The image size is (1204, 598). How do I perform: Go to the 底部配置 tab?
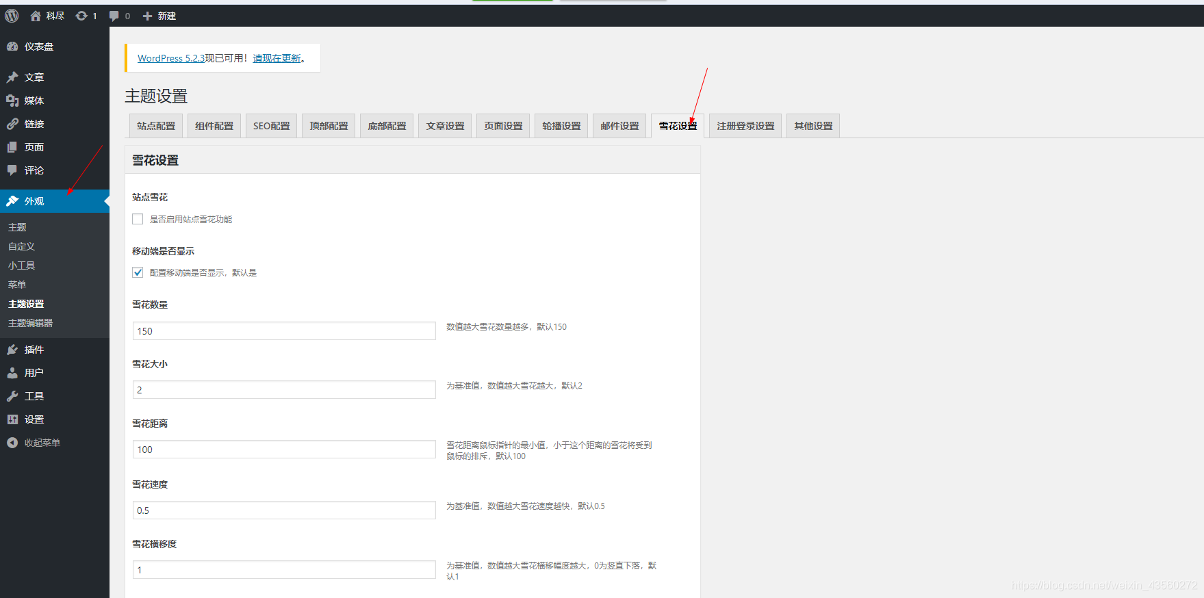387,126
